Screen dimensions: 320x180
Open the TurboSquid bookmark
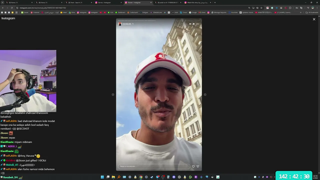(x=132, y=12)
